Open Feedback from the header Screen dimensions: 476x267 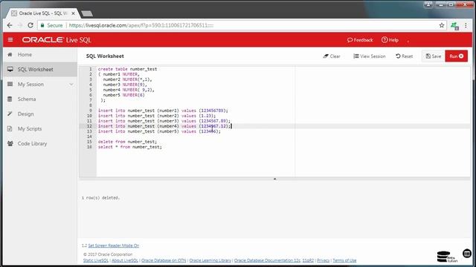click(x=360, y=40)
